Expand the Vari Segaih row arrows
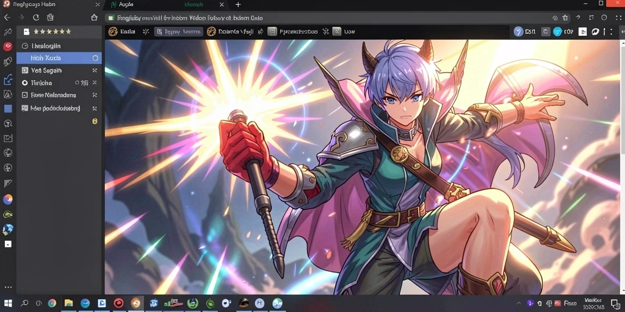This screenshot has height=312, width=625. click(x=95, y=71)
